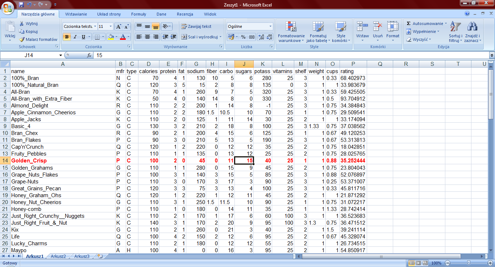Increase font size with the large A
Image resolution: width=495 pixels, height=267 pixels.
[x=118, y=26]
